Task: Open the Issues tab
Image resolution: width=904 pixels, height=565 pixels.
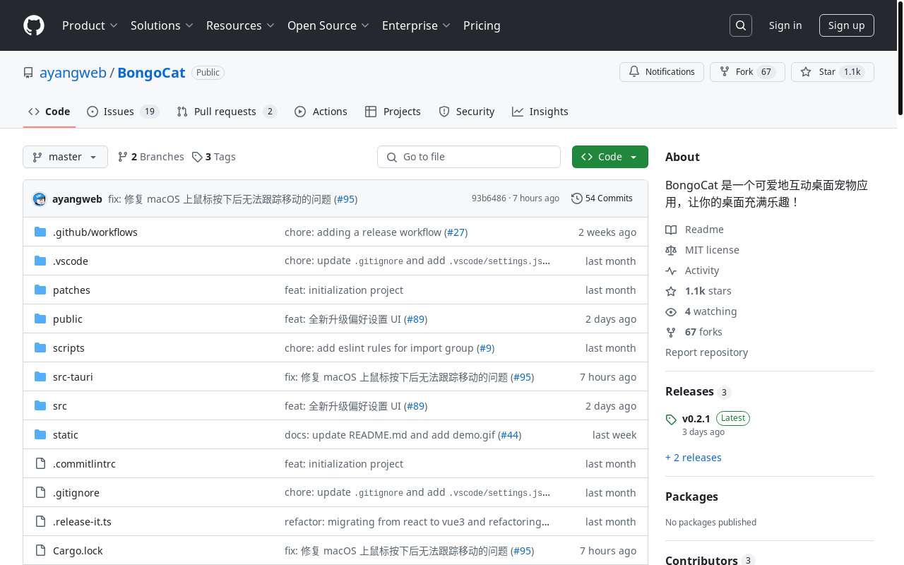Action: [119, 112]
